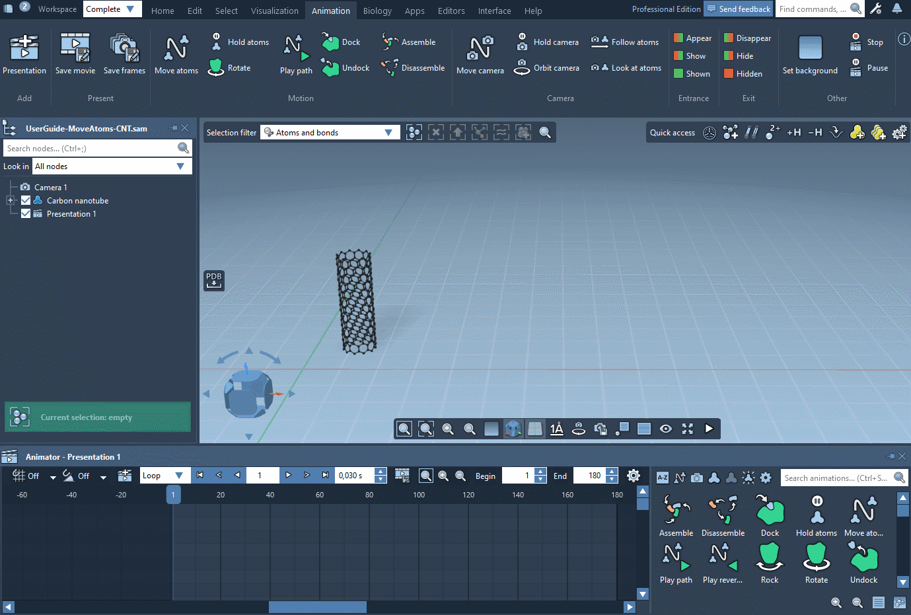Click the +H add hydrogens quick access icon
Viewport: 911px width, 615px height.
[793, 132]
